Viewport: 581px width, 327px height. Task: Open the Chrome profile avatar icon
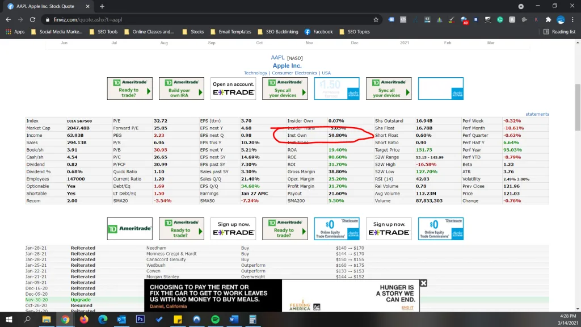click(x=559, y=19)
